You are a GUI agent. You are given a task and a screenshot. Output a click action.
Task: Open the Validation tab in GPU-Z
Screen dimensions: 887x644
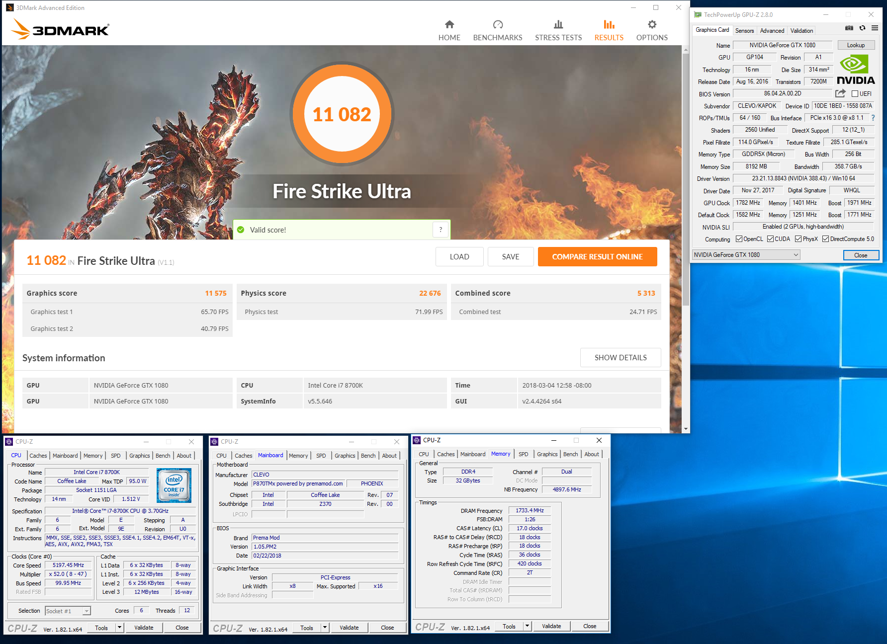801,31
